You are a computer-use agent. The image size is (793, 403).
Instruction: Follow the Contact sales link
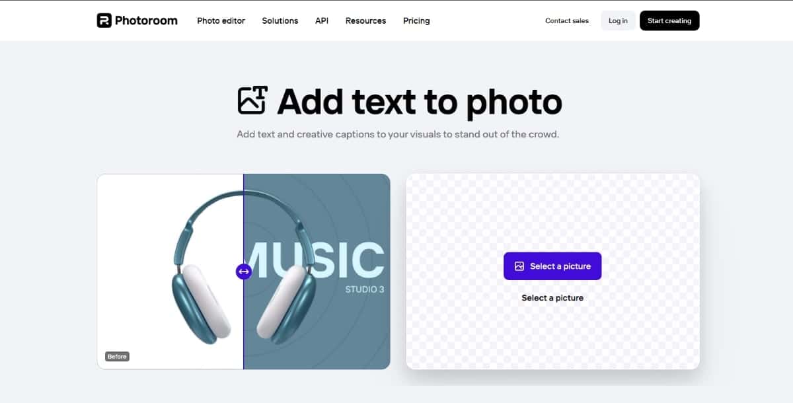coord(567,20)
